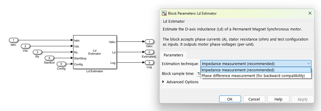
Task: Click the Log outport block
Action: pyautogui.click(x=149, y=62)
